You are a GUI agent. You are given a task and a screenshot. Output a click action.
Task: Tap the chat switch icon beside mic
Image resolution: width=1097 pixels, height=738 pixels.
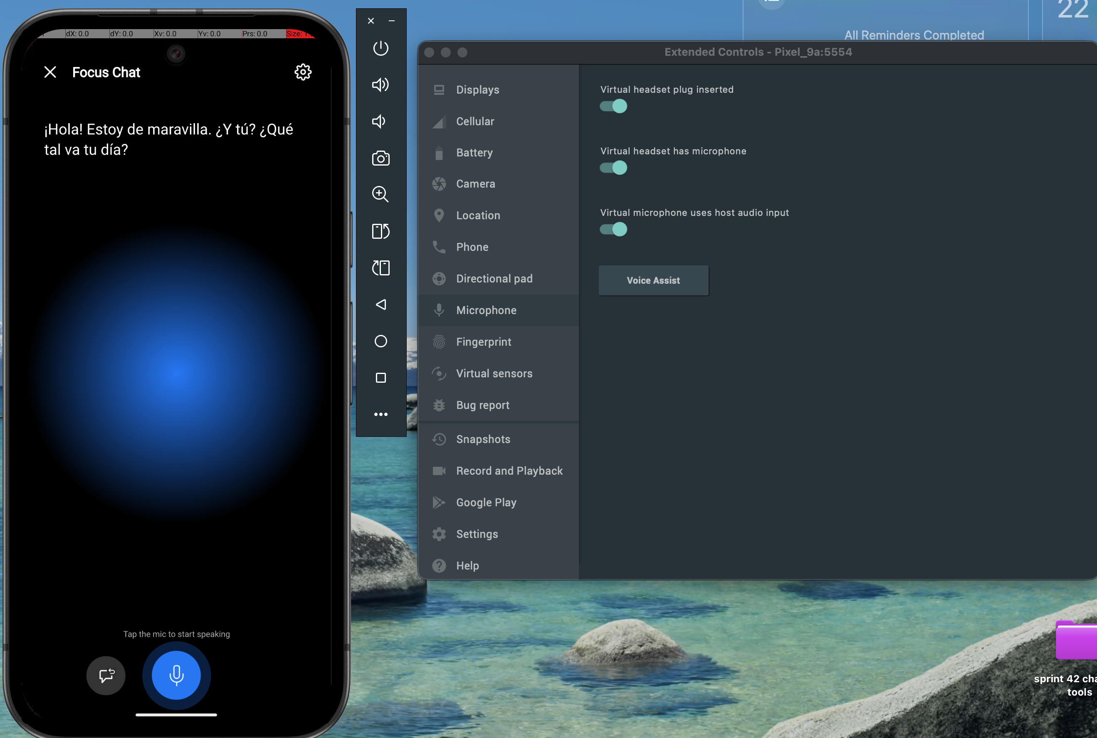click(106, 676)
